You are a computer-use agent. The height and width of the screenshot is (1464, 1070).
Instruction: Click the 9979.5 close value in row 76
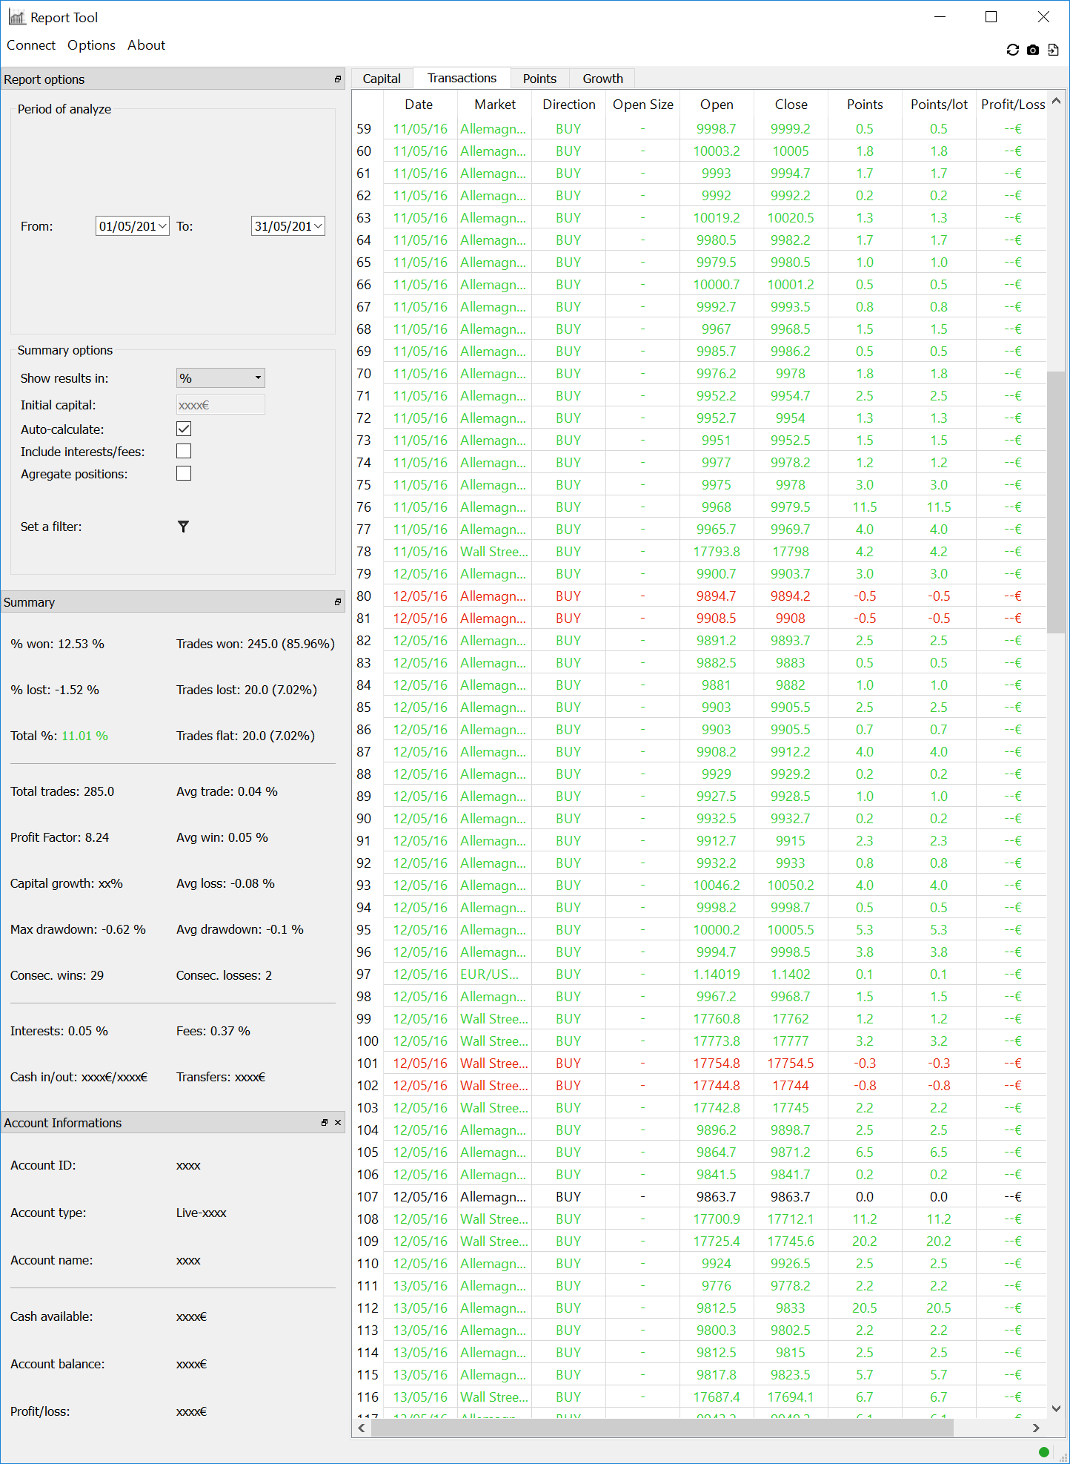click(x=791, y=507)
